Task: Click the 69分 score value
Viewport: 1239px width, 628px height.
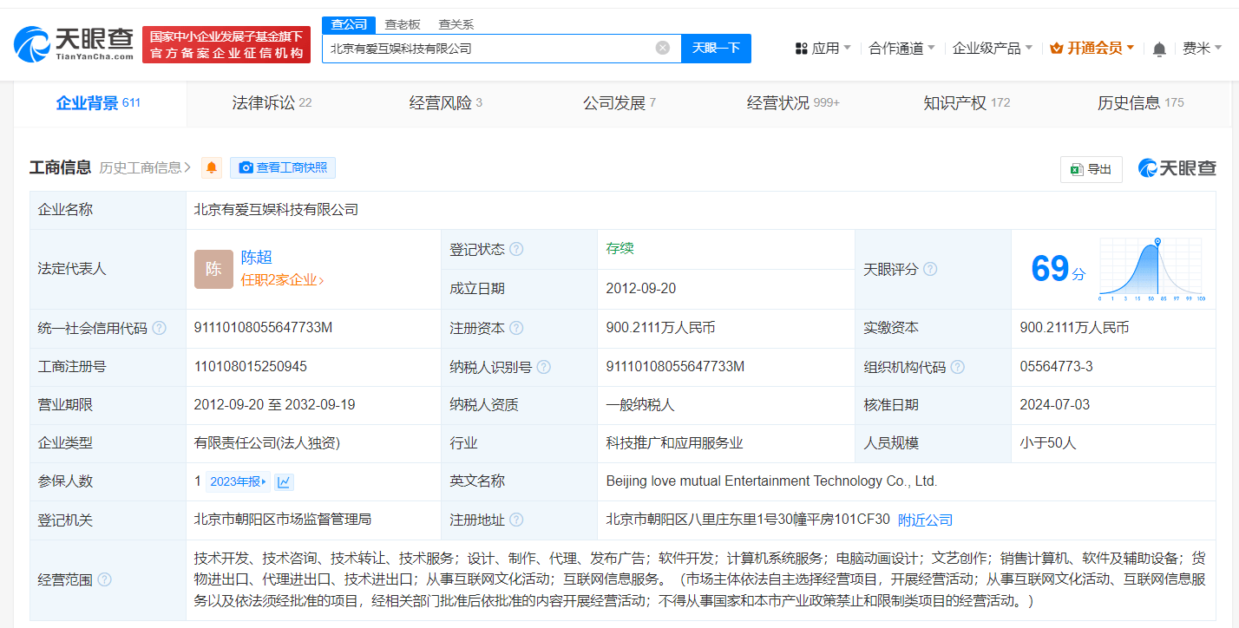Action: pyautogui.click(x=1058, y=268)
